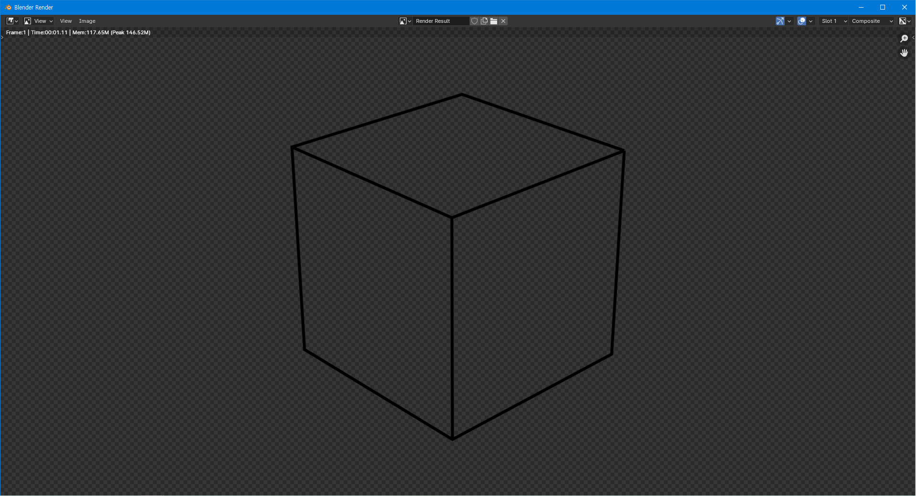Toggle the Show Gizmo button

[x=780, y=21]
